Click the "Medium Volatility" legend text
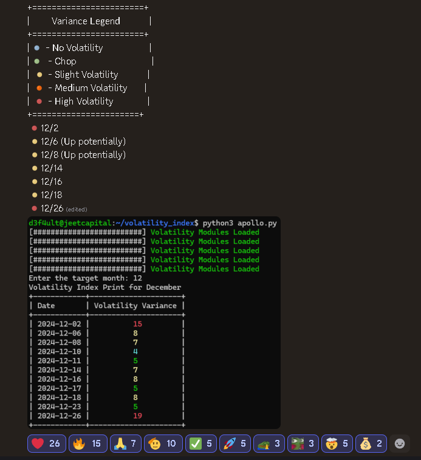421x460 pixels. [91, 88]
